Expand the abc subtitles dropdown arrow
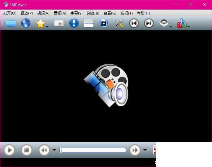The height and width of the screenshot is (167, 212). [188, 27]
